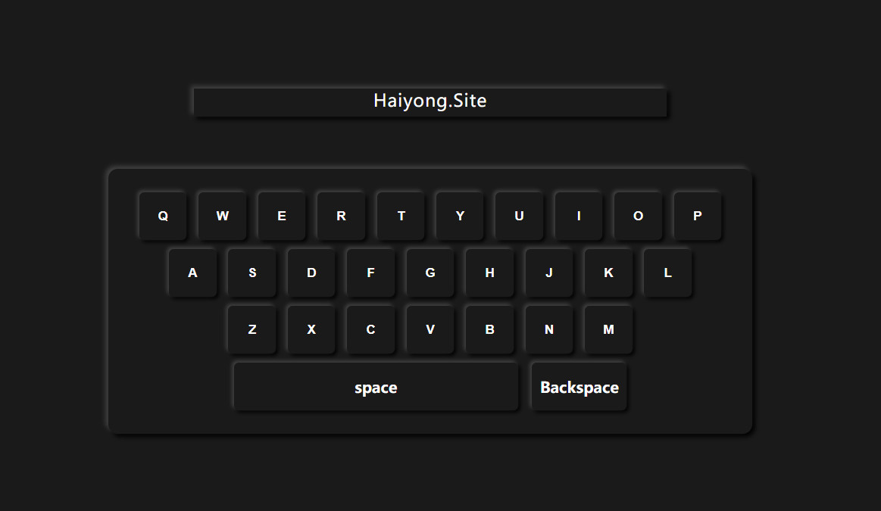Click the Haiyong.Site text display field
881x511 pixels.
coord(430,101)
